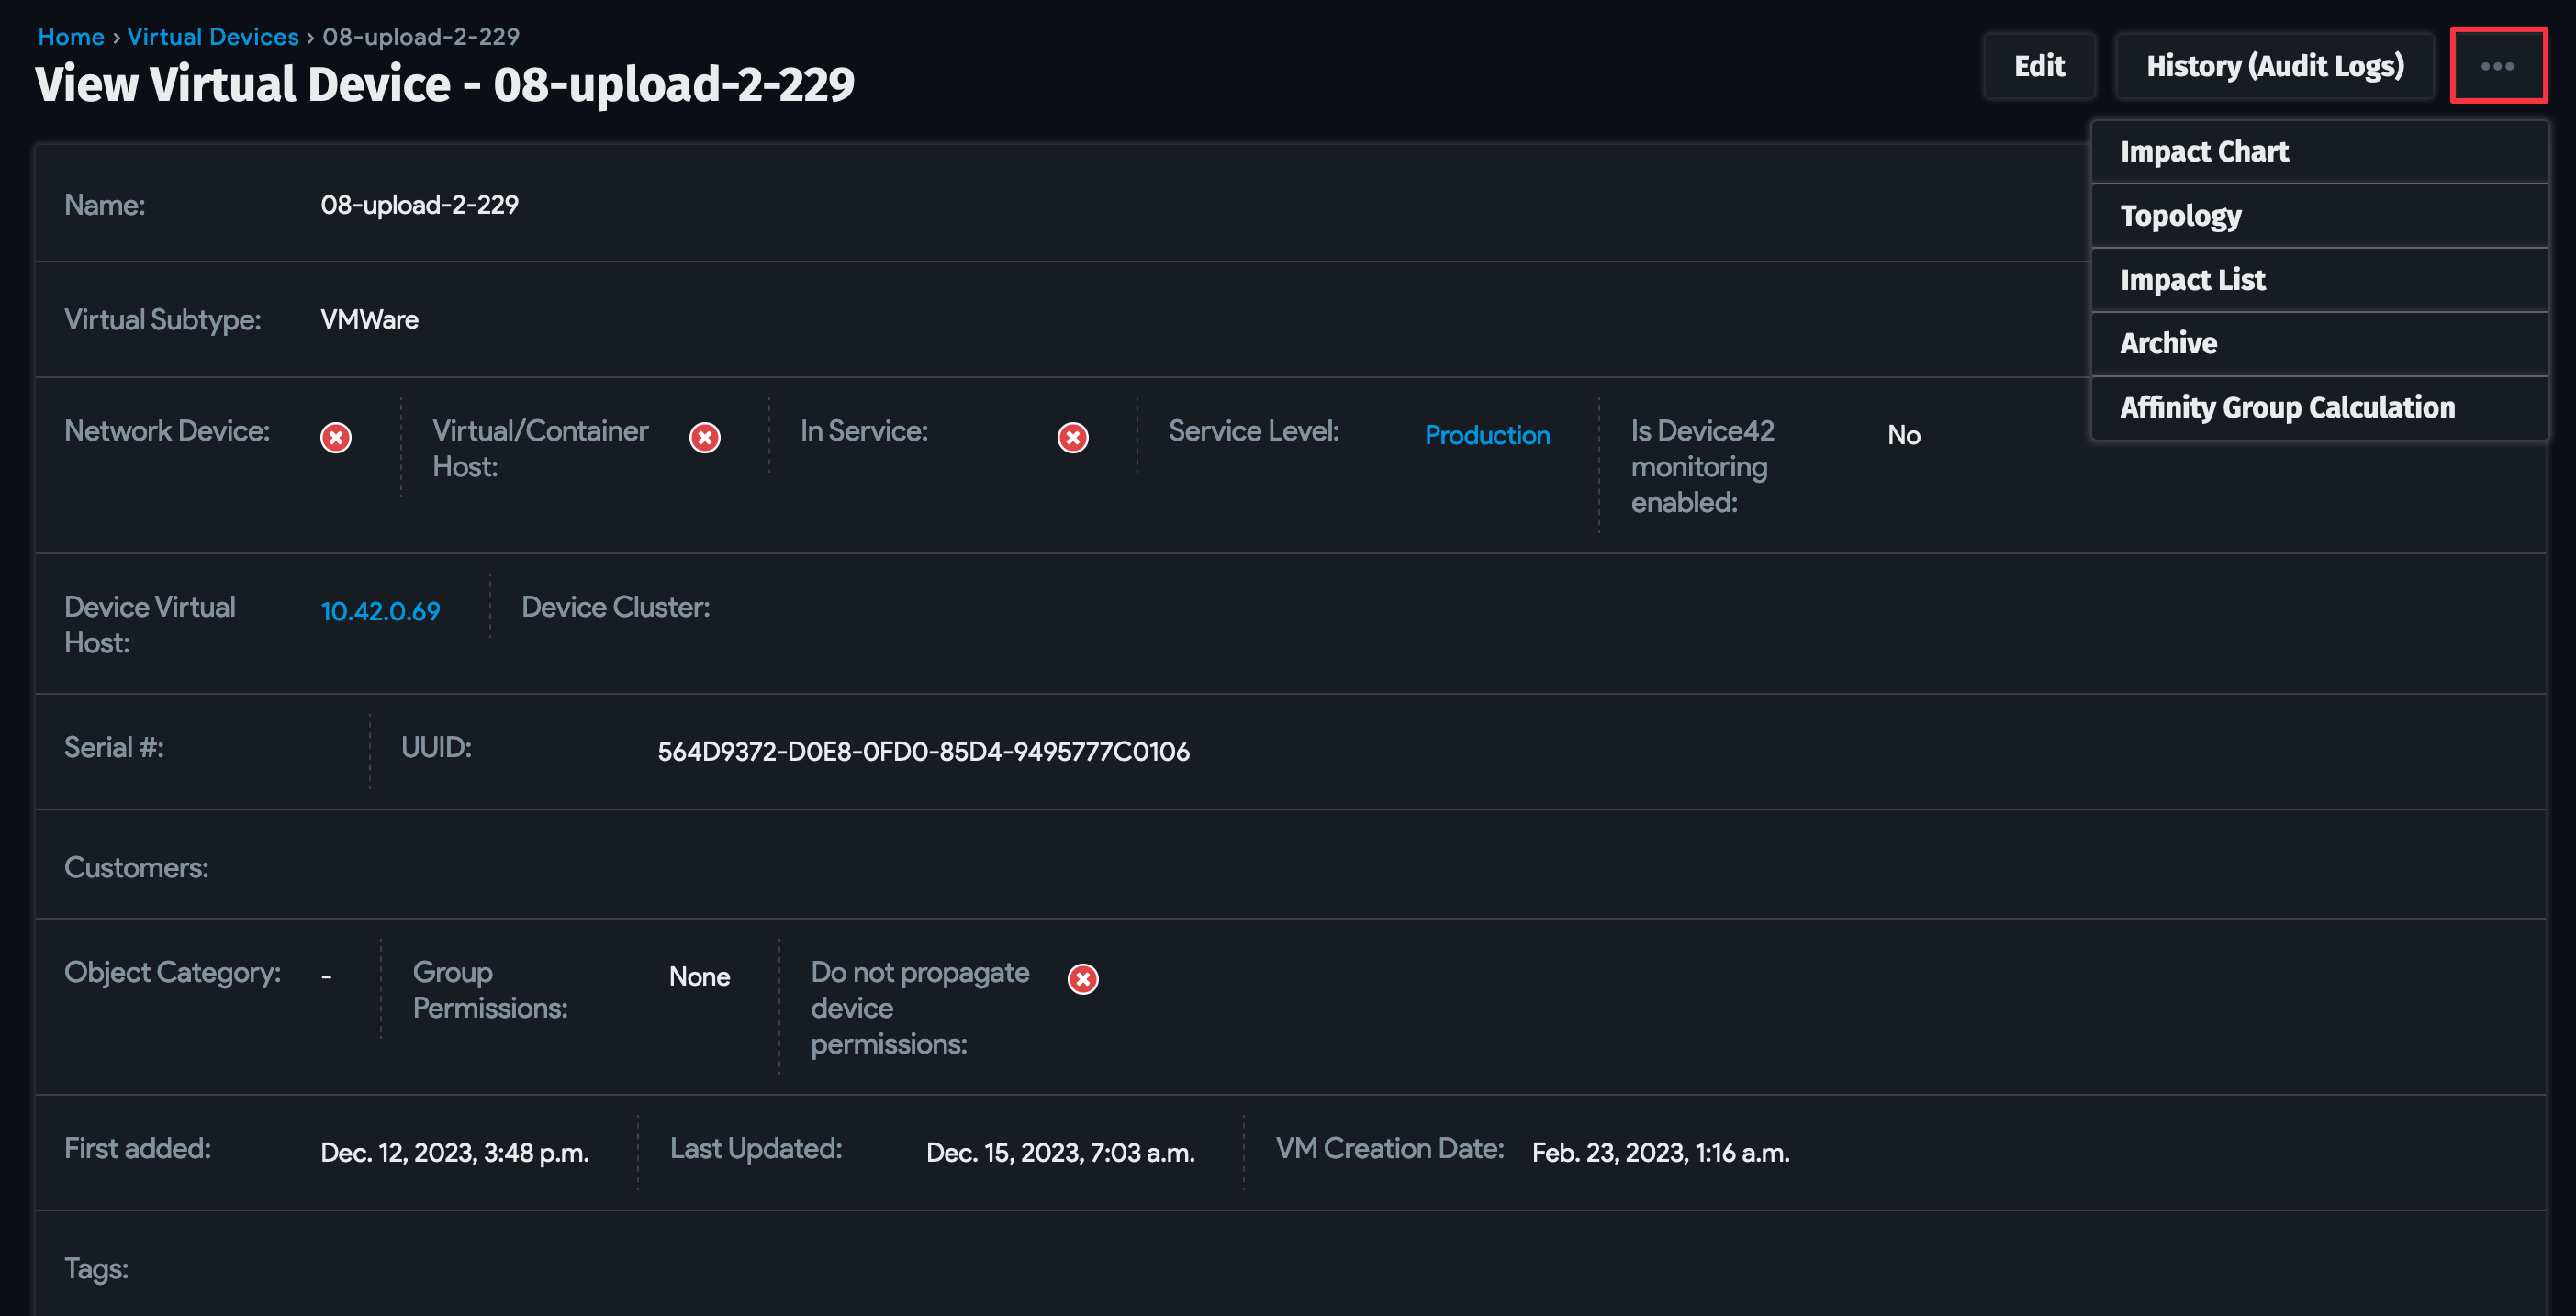Open virtual host link 10.42.0.69
This screenshot has width=2576, height=1316.
[380, 610]
